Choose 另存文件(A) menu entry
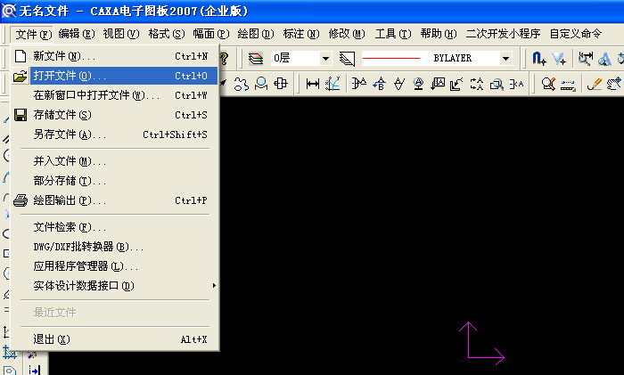Viewport: 624px width, 375px height. tap(115, 135)
